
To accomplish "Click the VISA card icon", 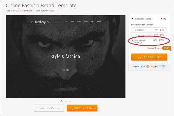I will click(x=143, y=67).
